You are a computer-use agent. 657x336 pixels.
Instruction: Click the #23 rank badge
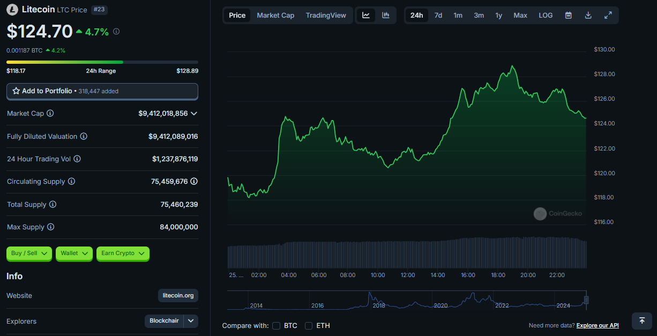(99, 9)
